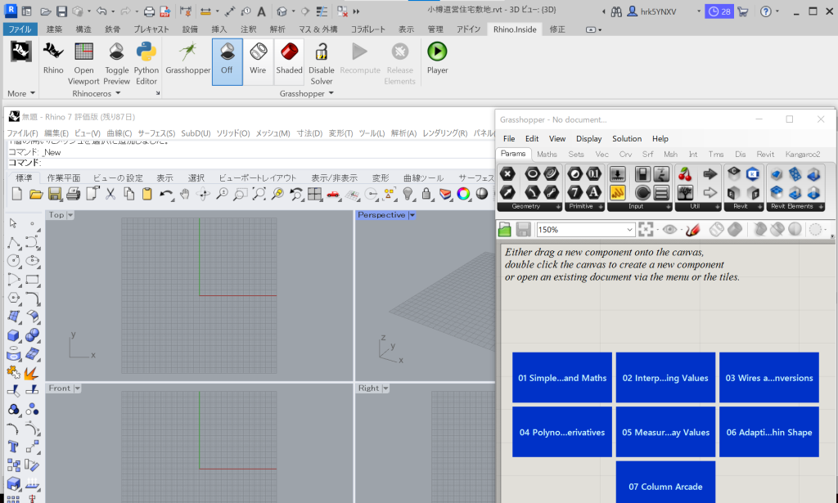Open the More dropdown in ribbon
Screen dimensions: 838x503
(20, 93)
